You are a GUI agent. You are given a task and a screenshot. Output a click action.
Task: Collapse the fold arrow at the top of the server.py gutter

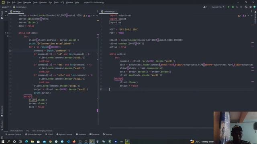5,15
